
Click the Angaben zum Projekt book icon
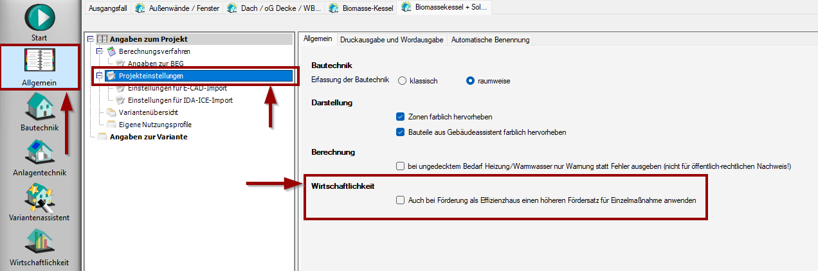coord(103,40)
